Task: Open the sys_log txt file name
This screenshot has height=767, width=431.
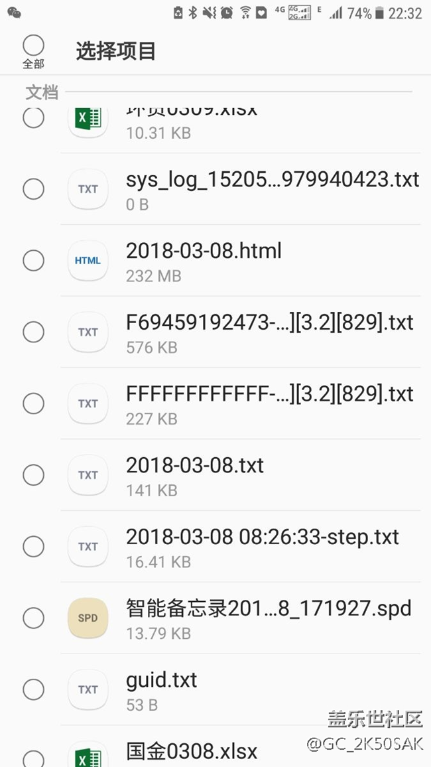Action: 272,180
